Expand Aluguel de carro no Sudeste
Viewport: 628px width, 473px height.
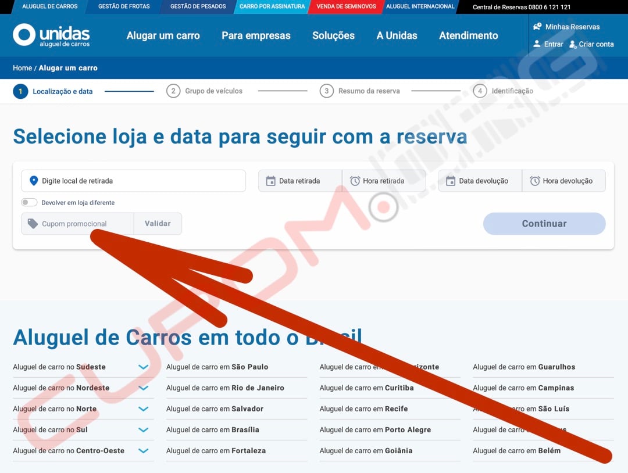point(144,367)
